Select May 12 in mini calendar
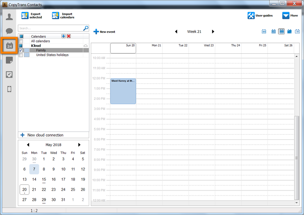The height and width of the screenshot is (215, 304). point(83,169)
